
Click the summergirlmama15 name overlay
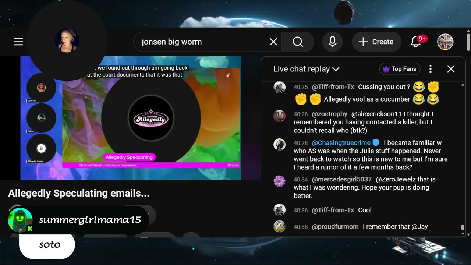pos(90,220)
